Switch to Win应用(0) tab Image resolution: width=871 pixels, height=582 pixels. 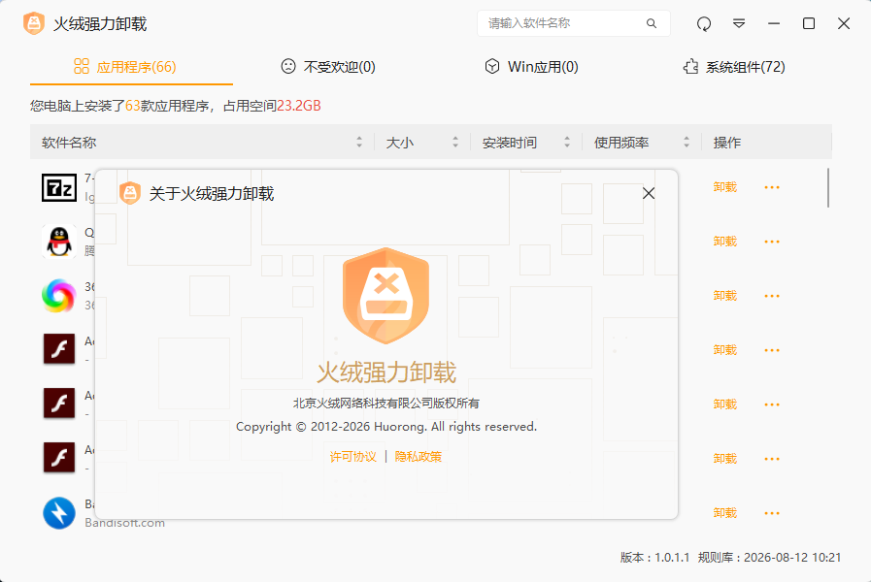coord(531,67)
